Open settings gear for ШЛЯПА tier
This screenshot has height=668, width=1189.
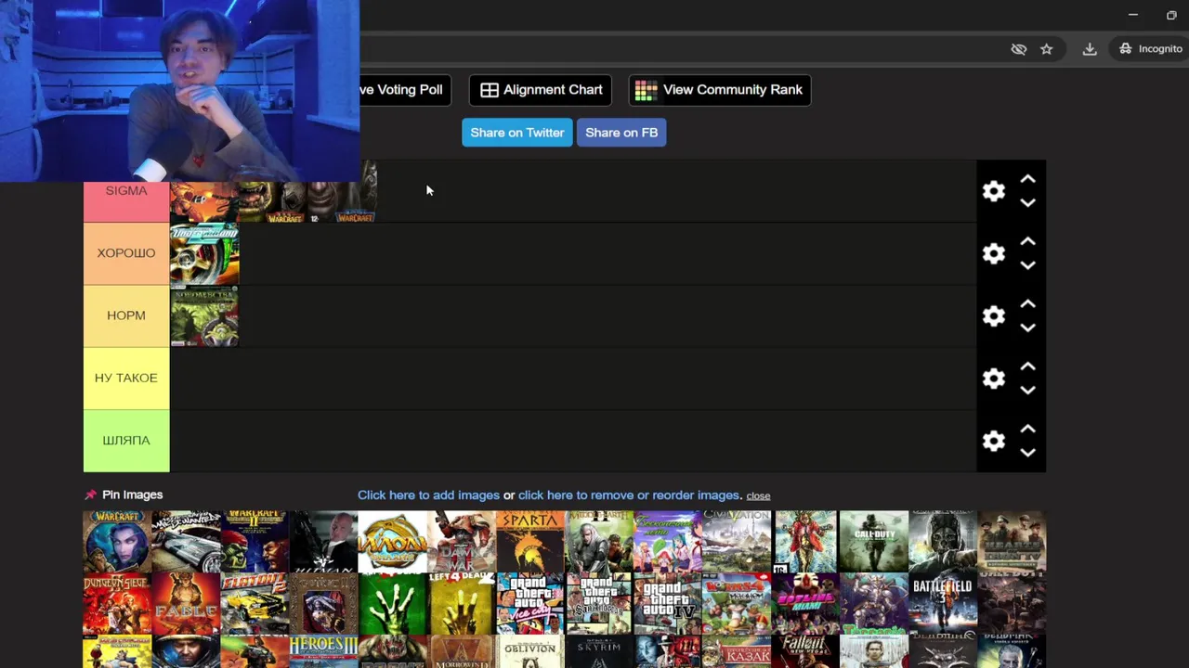click(x=994, y=441)
